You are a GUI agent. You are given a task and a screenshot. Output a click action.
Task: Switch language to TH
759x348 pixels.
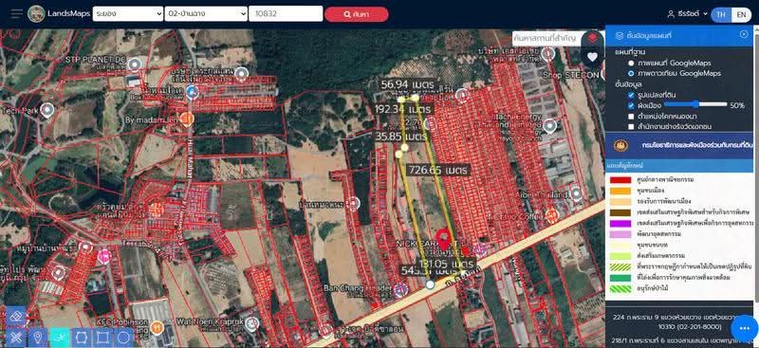pyautogui.click(x=721, y=14)
